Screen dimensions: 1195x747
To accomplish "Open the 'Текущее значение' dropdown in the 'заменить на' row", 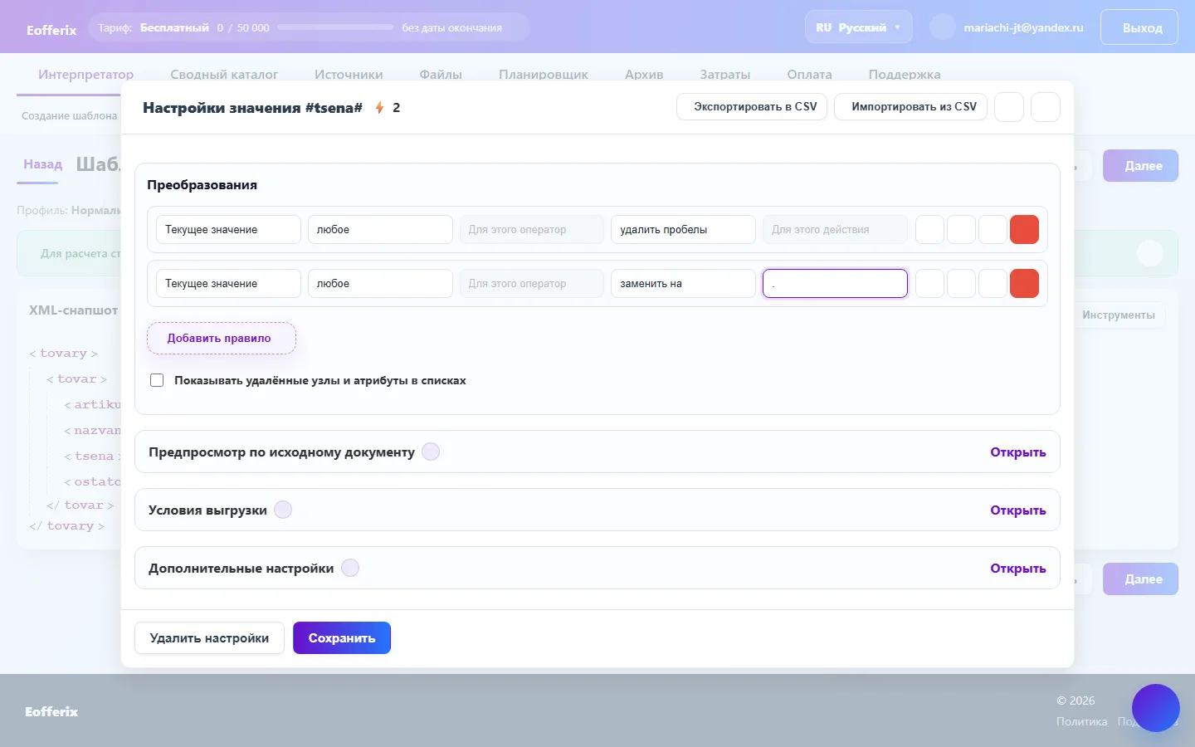I will pos(228,284).
